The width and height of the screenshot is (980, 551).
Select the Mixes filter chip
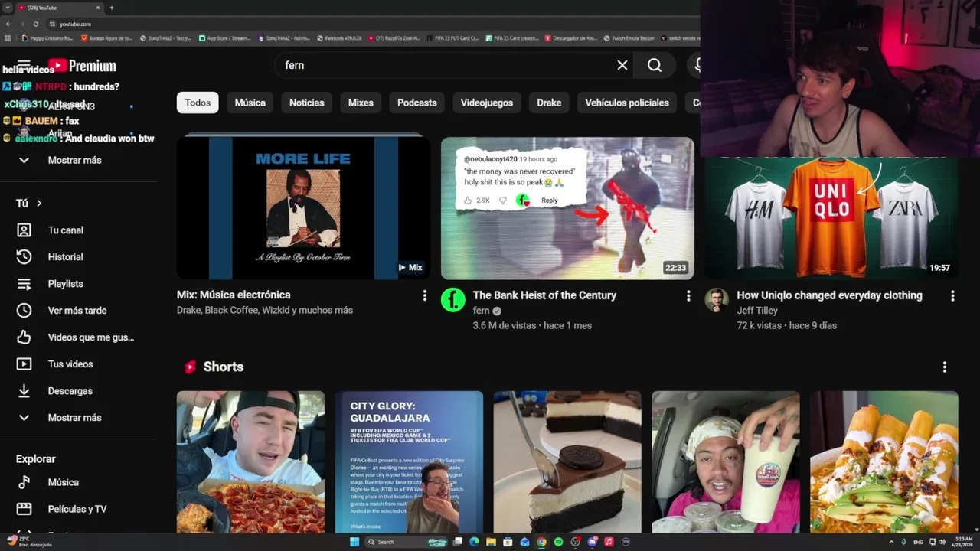point(361,103)
